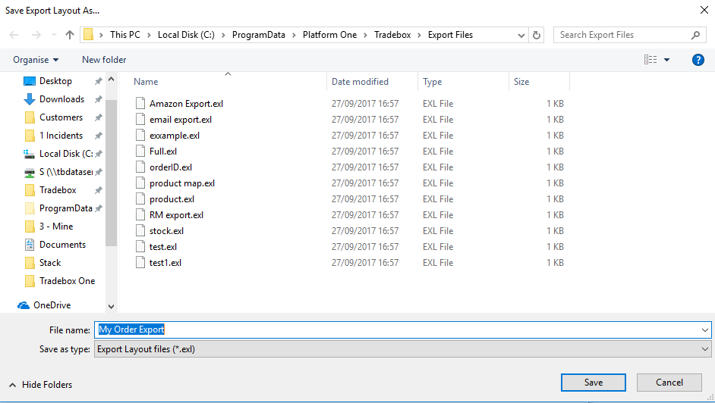
Task: Open Documents in the navigation pane
Action: point(62,245)
